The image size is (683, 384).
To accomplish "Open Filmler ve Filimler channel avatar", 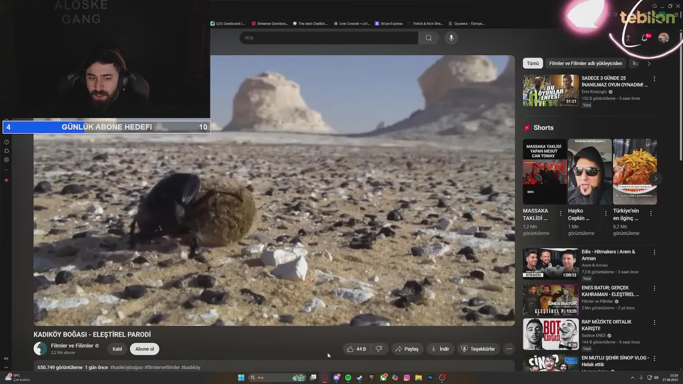I will pos(41,349).
